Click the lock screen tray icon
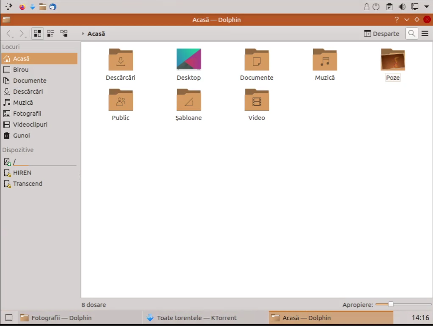Viewport: 433px width, 326px height. [366, 7]
